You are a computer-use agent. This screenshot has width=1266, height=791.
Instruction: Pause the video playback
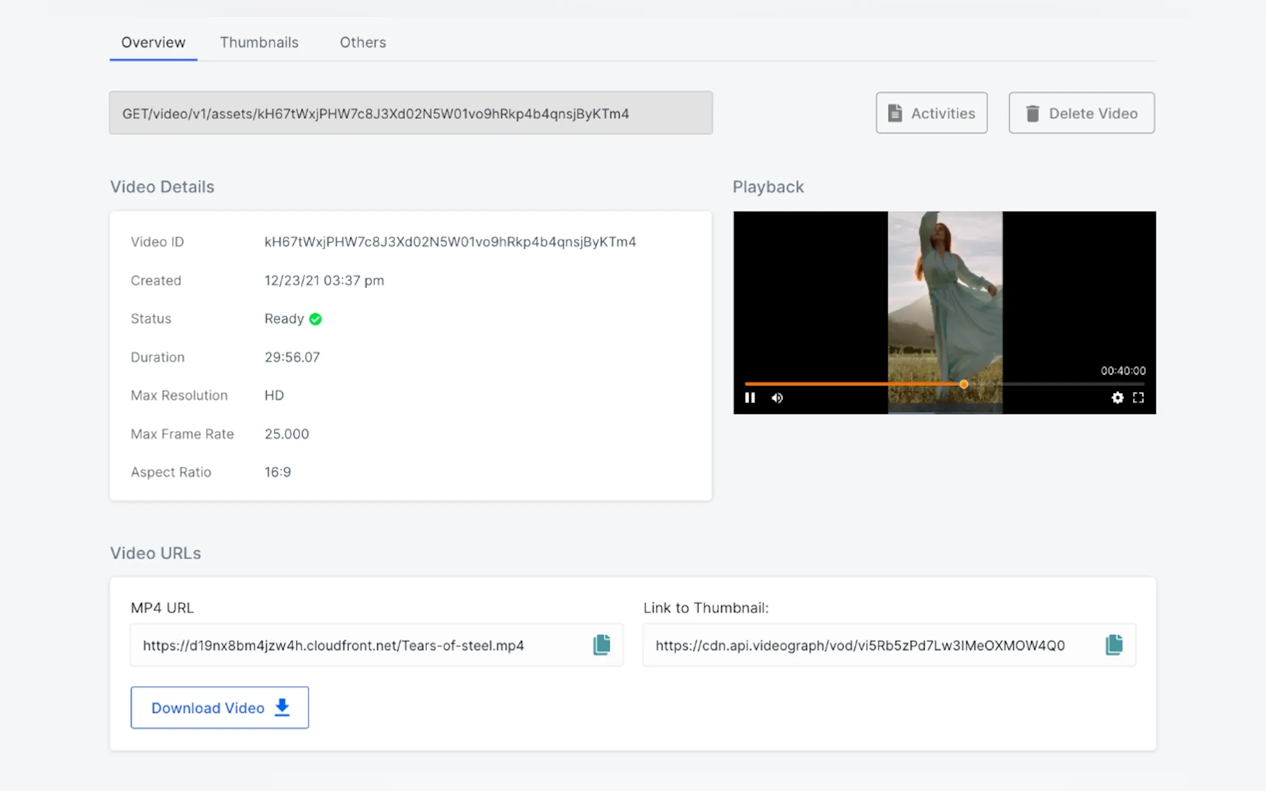click(750, 397)
